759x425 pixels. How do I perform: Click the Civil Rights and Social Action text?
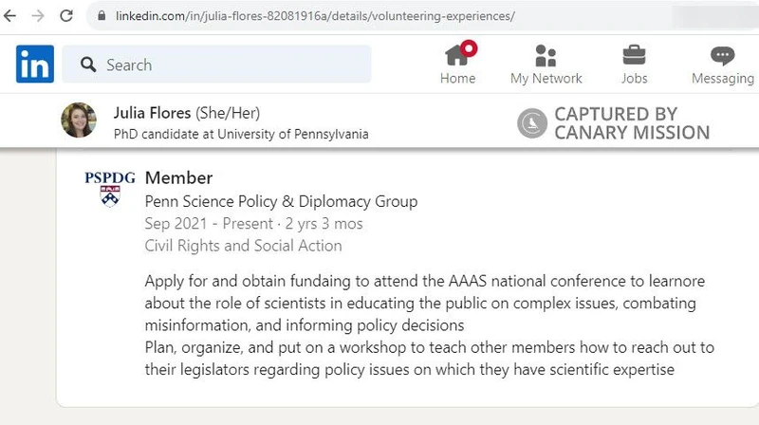(x=243, y=246)
